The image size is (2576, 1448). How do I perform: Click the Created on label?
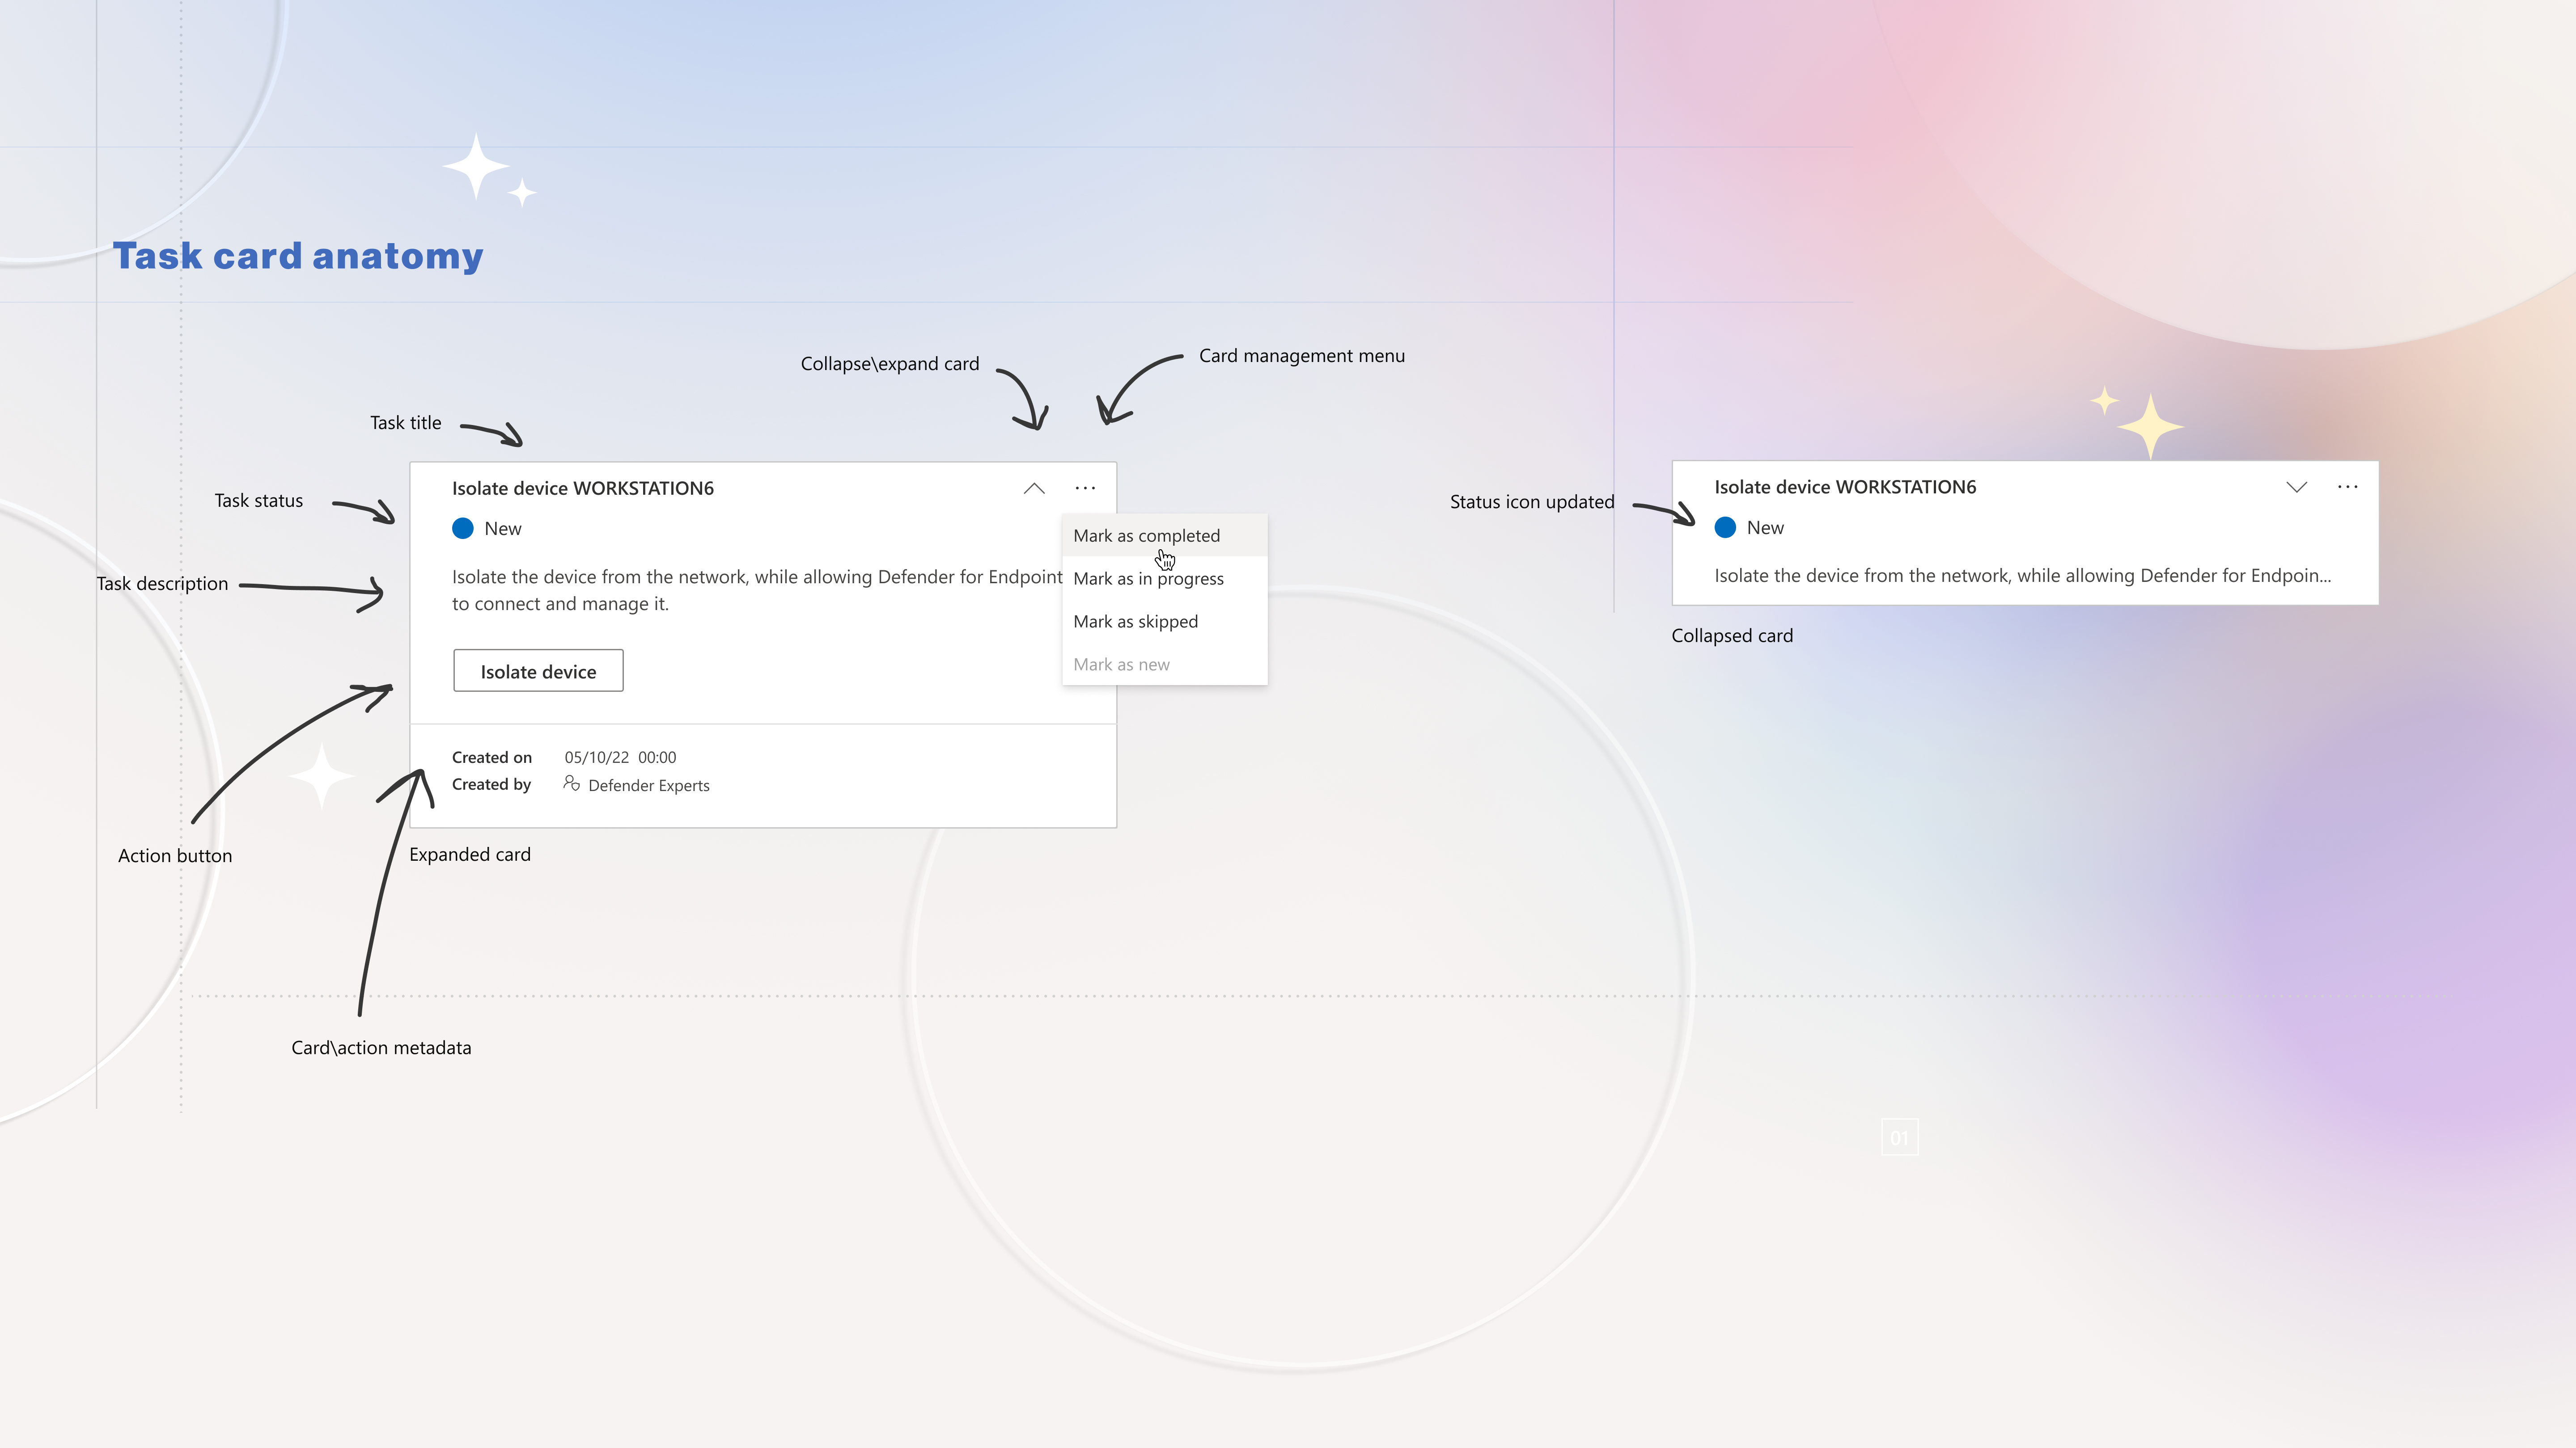(492, 758)
